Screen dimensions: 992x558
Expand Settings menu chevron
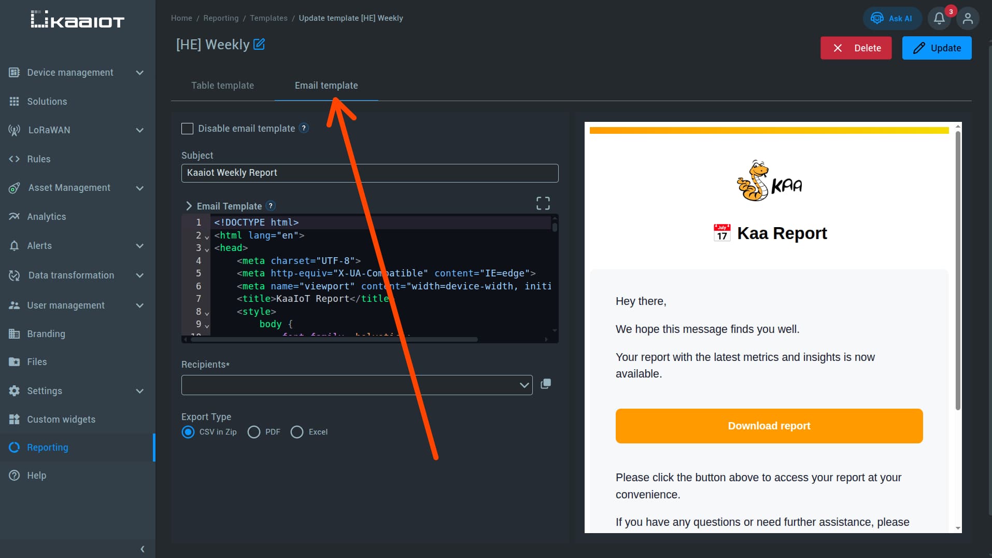(139, 391)
